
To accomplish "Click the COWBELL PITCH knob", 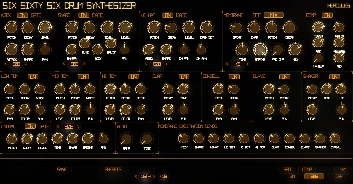I will (x=219, y=89).
